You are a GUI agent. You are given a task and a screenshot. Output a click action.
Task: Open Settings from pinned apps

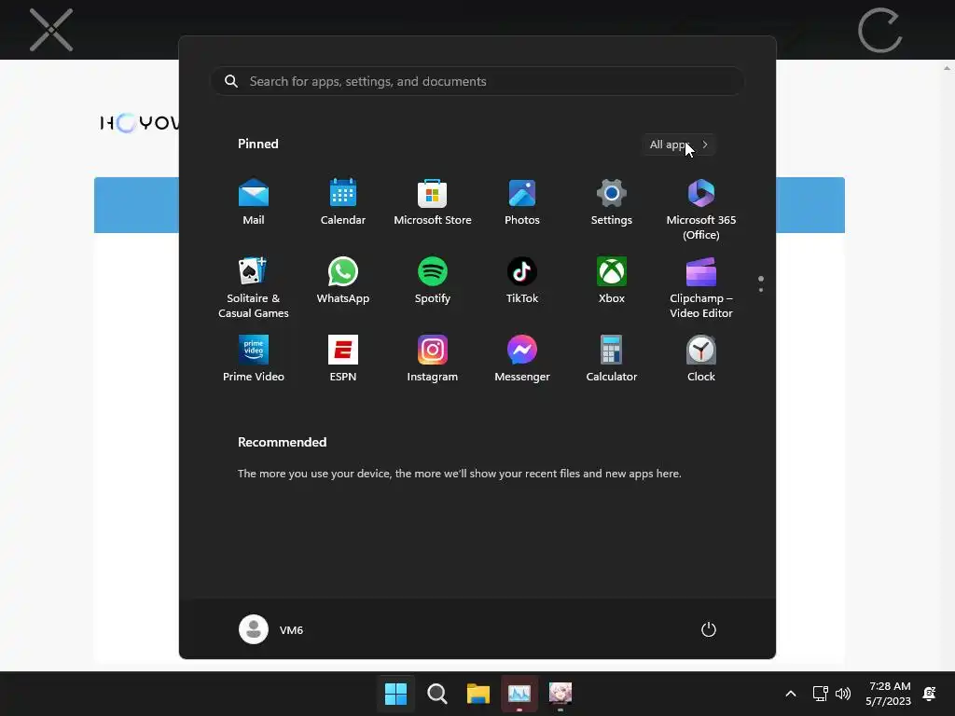click(612, 202)
